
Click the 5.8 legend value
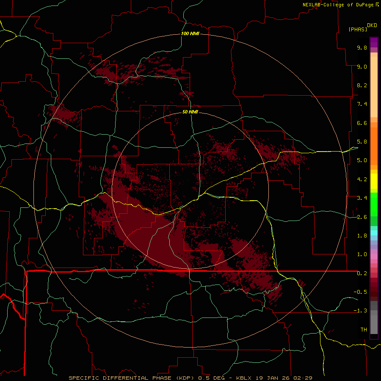tap(362, 142)
